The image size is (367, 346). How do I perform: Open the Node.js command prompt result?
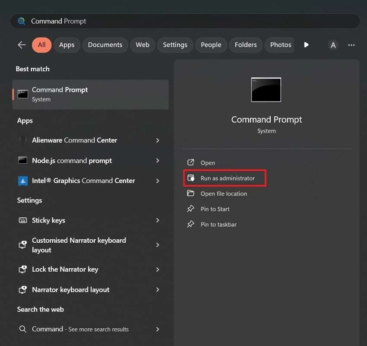90,161
